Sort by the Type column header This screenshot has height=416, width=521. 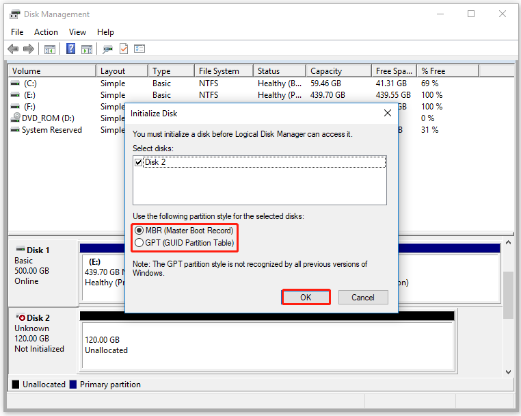click(171, 71)
